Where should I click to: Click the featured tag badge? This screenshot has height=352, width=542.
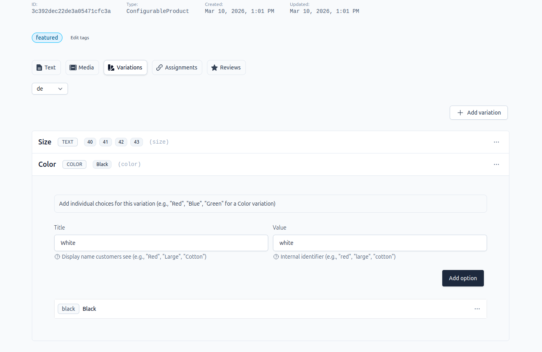pyautogui.click(x=47, y=38)
